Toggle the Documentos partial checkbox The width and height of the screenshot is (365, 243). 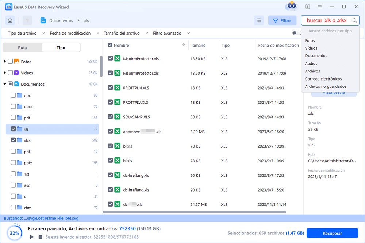coord(10,84)
